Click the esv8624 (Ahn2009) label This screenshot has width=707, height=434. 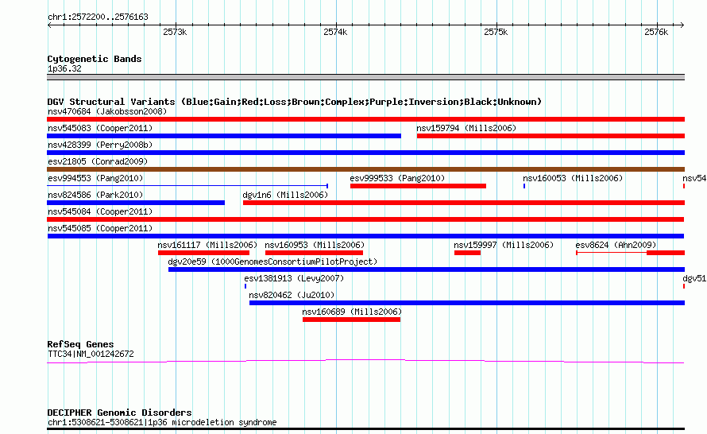click(616, 245)
